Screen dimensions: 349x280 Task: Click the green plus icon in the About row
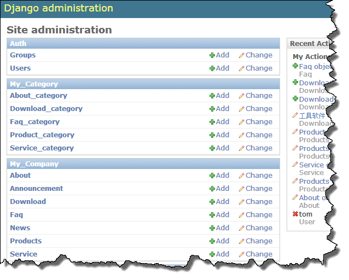point(212,176)
